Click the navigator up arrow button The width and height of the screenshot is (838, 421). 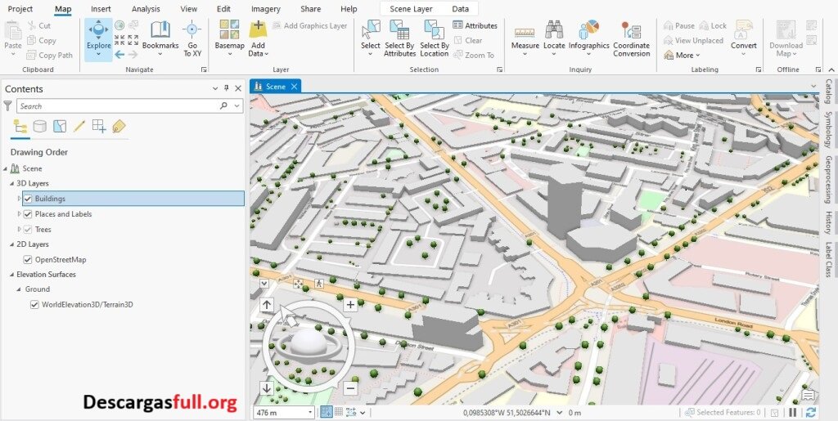(x=267, y=305)
